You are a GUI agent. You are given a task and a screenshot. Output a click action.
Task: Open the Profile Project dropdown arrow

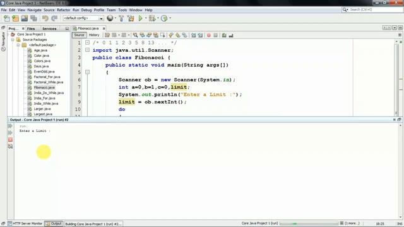[170, 18]
